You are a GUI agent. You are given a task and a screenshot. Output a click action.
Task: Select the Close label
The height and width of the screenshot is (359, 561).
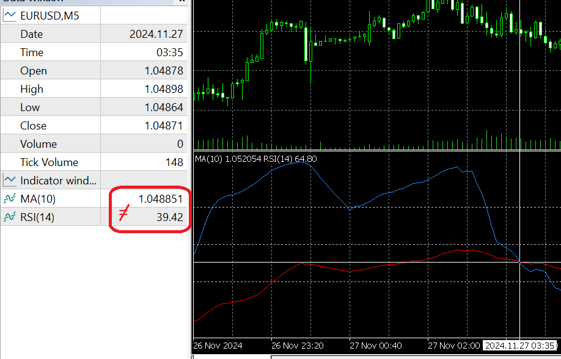point(33,126)
